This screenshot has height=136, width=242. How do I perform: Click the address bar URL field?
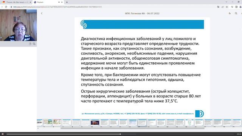57,7
